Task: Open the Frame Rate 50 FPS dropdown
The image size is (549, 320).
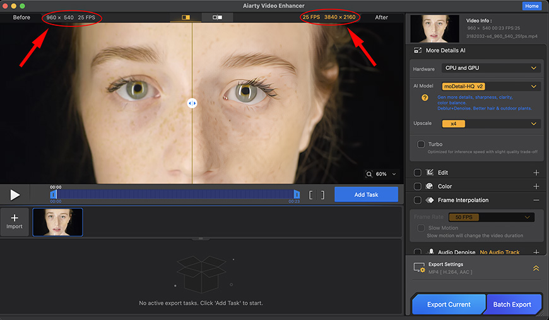Action: point(491,217)
